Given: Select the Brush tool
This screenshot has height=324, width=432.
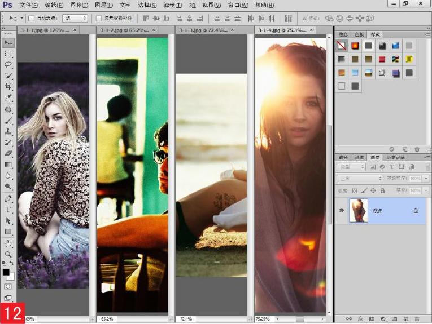Looking at the screenshot, I should (8, 121).
